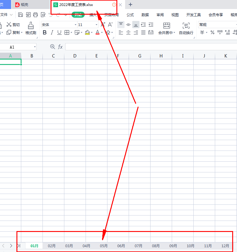Viewport: 237px width, 252px height.
Task: Select the 06月 sheet tab
Action: (x=121, y=246)
